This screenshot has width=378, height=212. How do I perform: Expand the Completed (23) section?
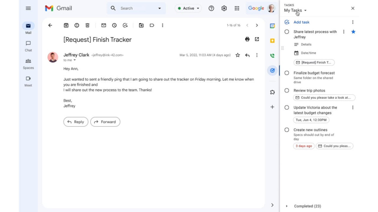point(287,206)
